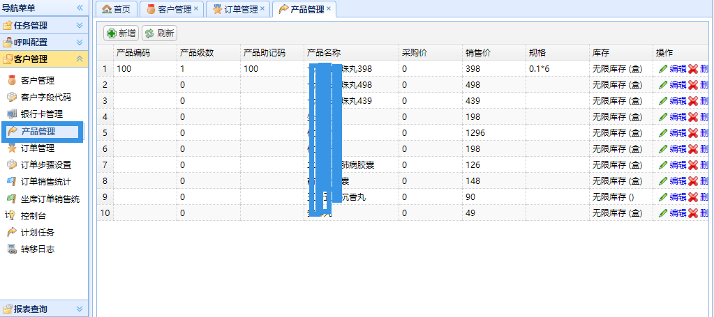Collapse the navigation menu with double-arrow icon
The width and height of the screenshot is (714, 317).
point(80,8)
